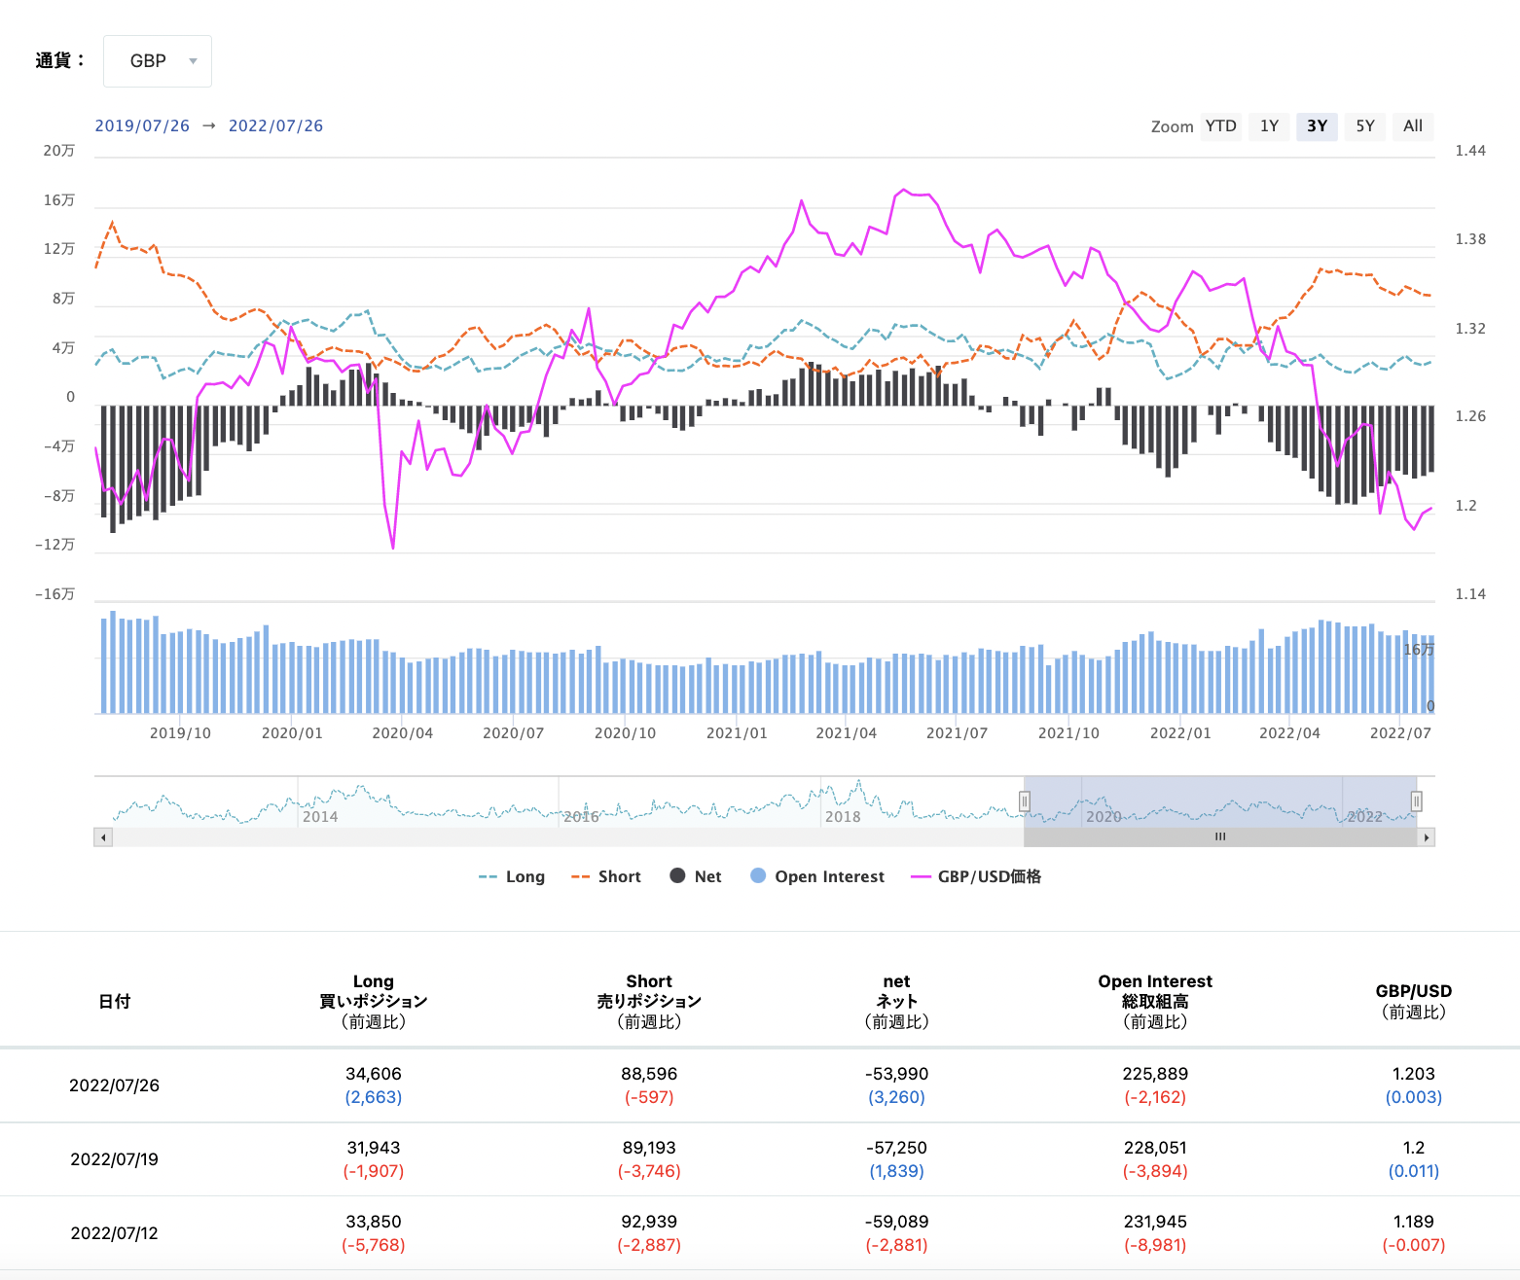Click the Open Interest 総取組高 column header
1520x1280 pixels.
[x=1155, y=1001]
